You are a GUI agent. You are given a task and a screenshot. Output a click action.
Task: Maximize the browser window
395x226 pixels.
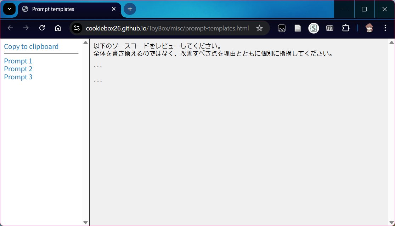pos(364,9)
